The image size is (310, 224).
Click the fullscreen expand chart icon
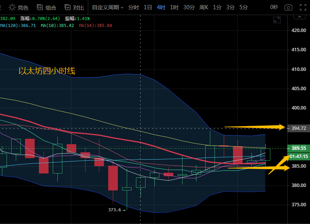click(276, 20)
